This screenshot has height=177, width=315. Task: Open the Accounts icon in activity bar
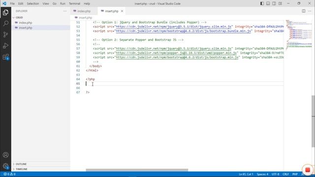click(x=5, y=155)
